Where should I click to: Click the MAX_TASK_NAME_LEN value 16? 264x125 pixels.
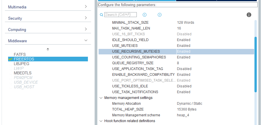tap(179, 28)
